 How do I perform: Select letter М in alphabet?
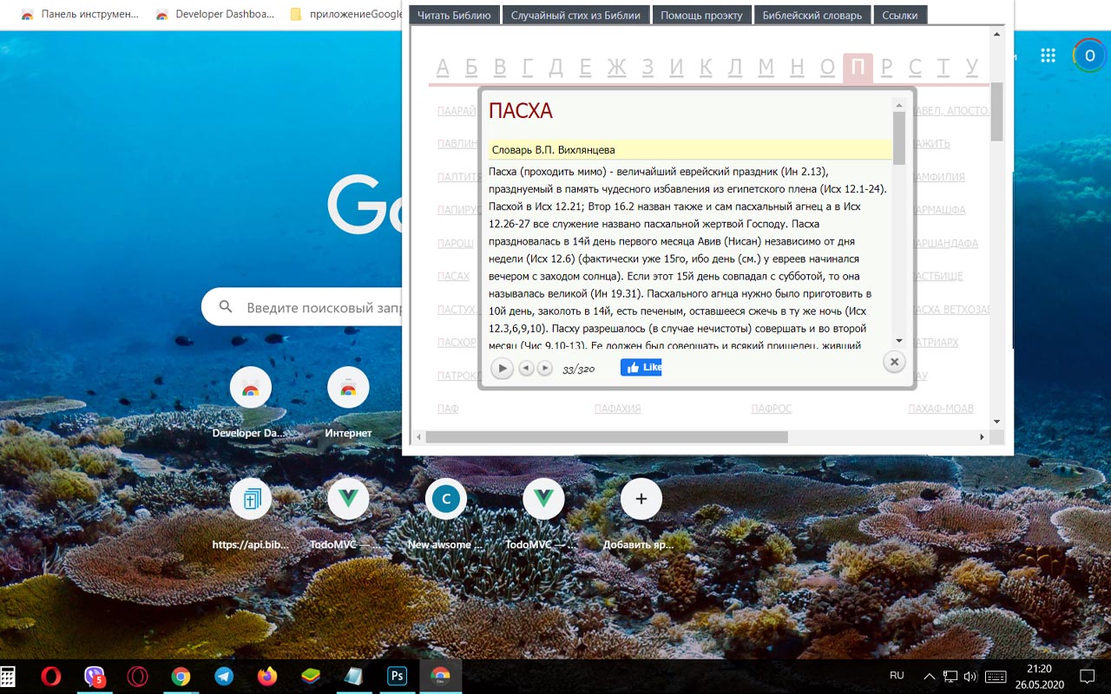coord(766,68)
